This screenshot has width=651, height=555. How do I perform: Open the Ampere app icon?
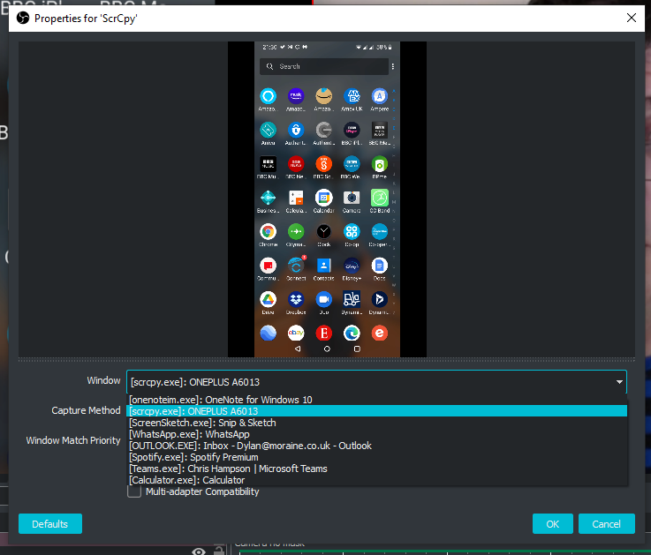click(380, 96)
